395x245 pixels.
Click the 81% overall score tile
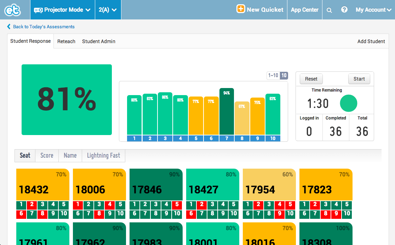coord(67,100)
